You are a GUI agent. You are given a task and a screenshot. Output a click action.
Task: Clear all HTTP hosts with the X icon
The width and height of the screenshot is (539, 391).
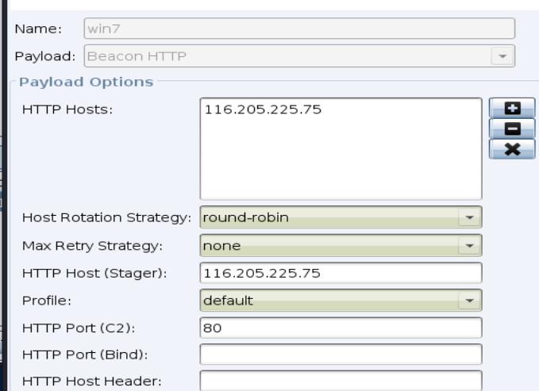[512, 149]
